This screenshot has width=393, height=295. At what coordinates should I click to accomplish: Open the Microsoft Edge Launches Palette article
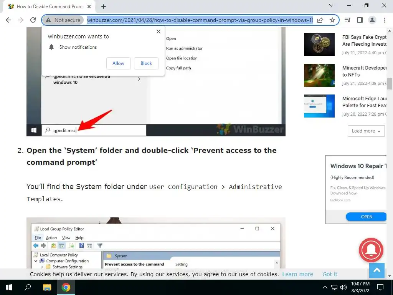(364, 102)
